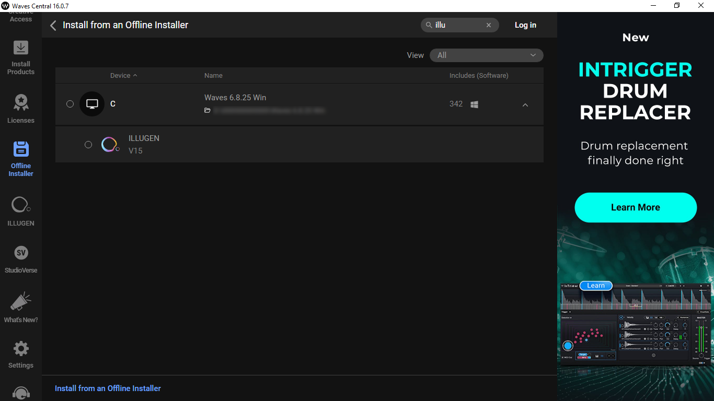Click the Name column header
Viewport: 714px width, 401px height.
coord(213,76)
